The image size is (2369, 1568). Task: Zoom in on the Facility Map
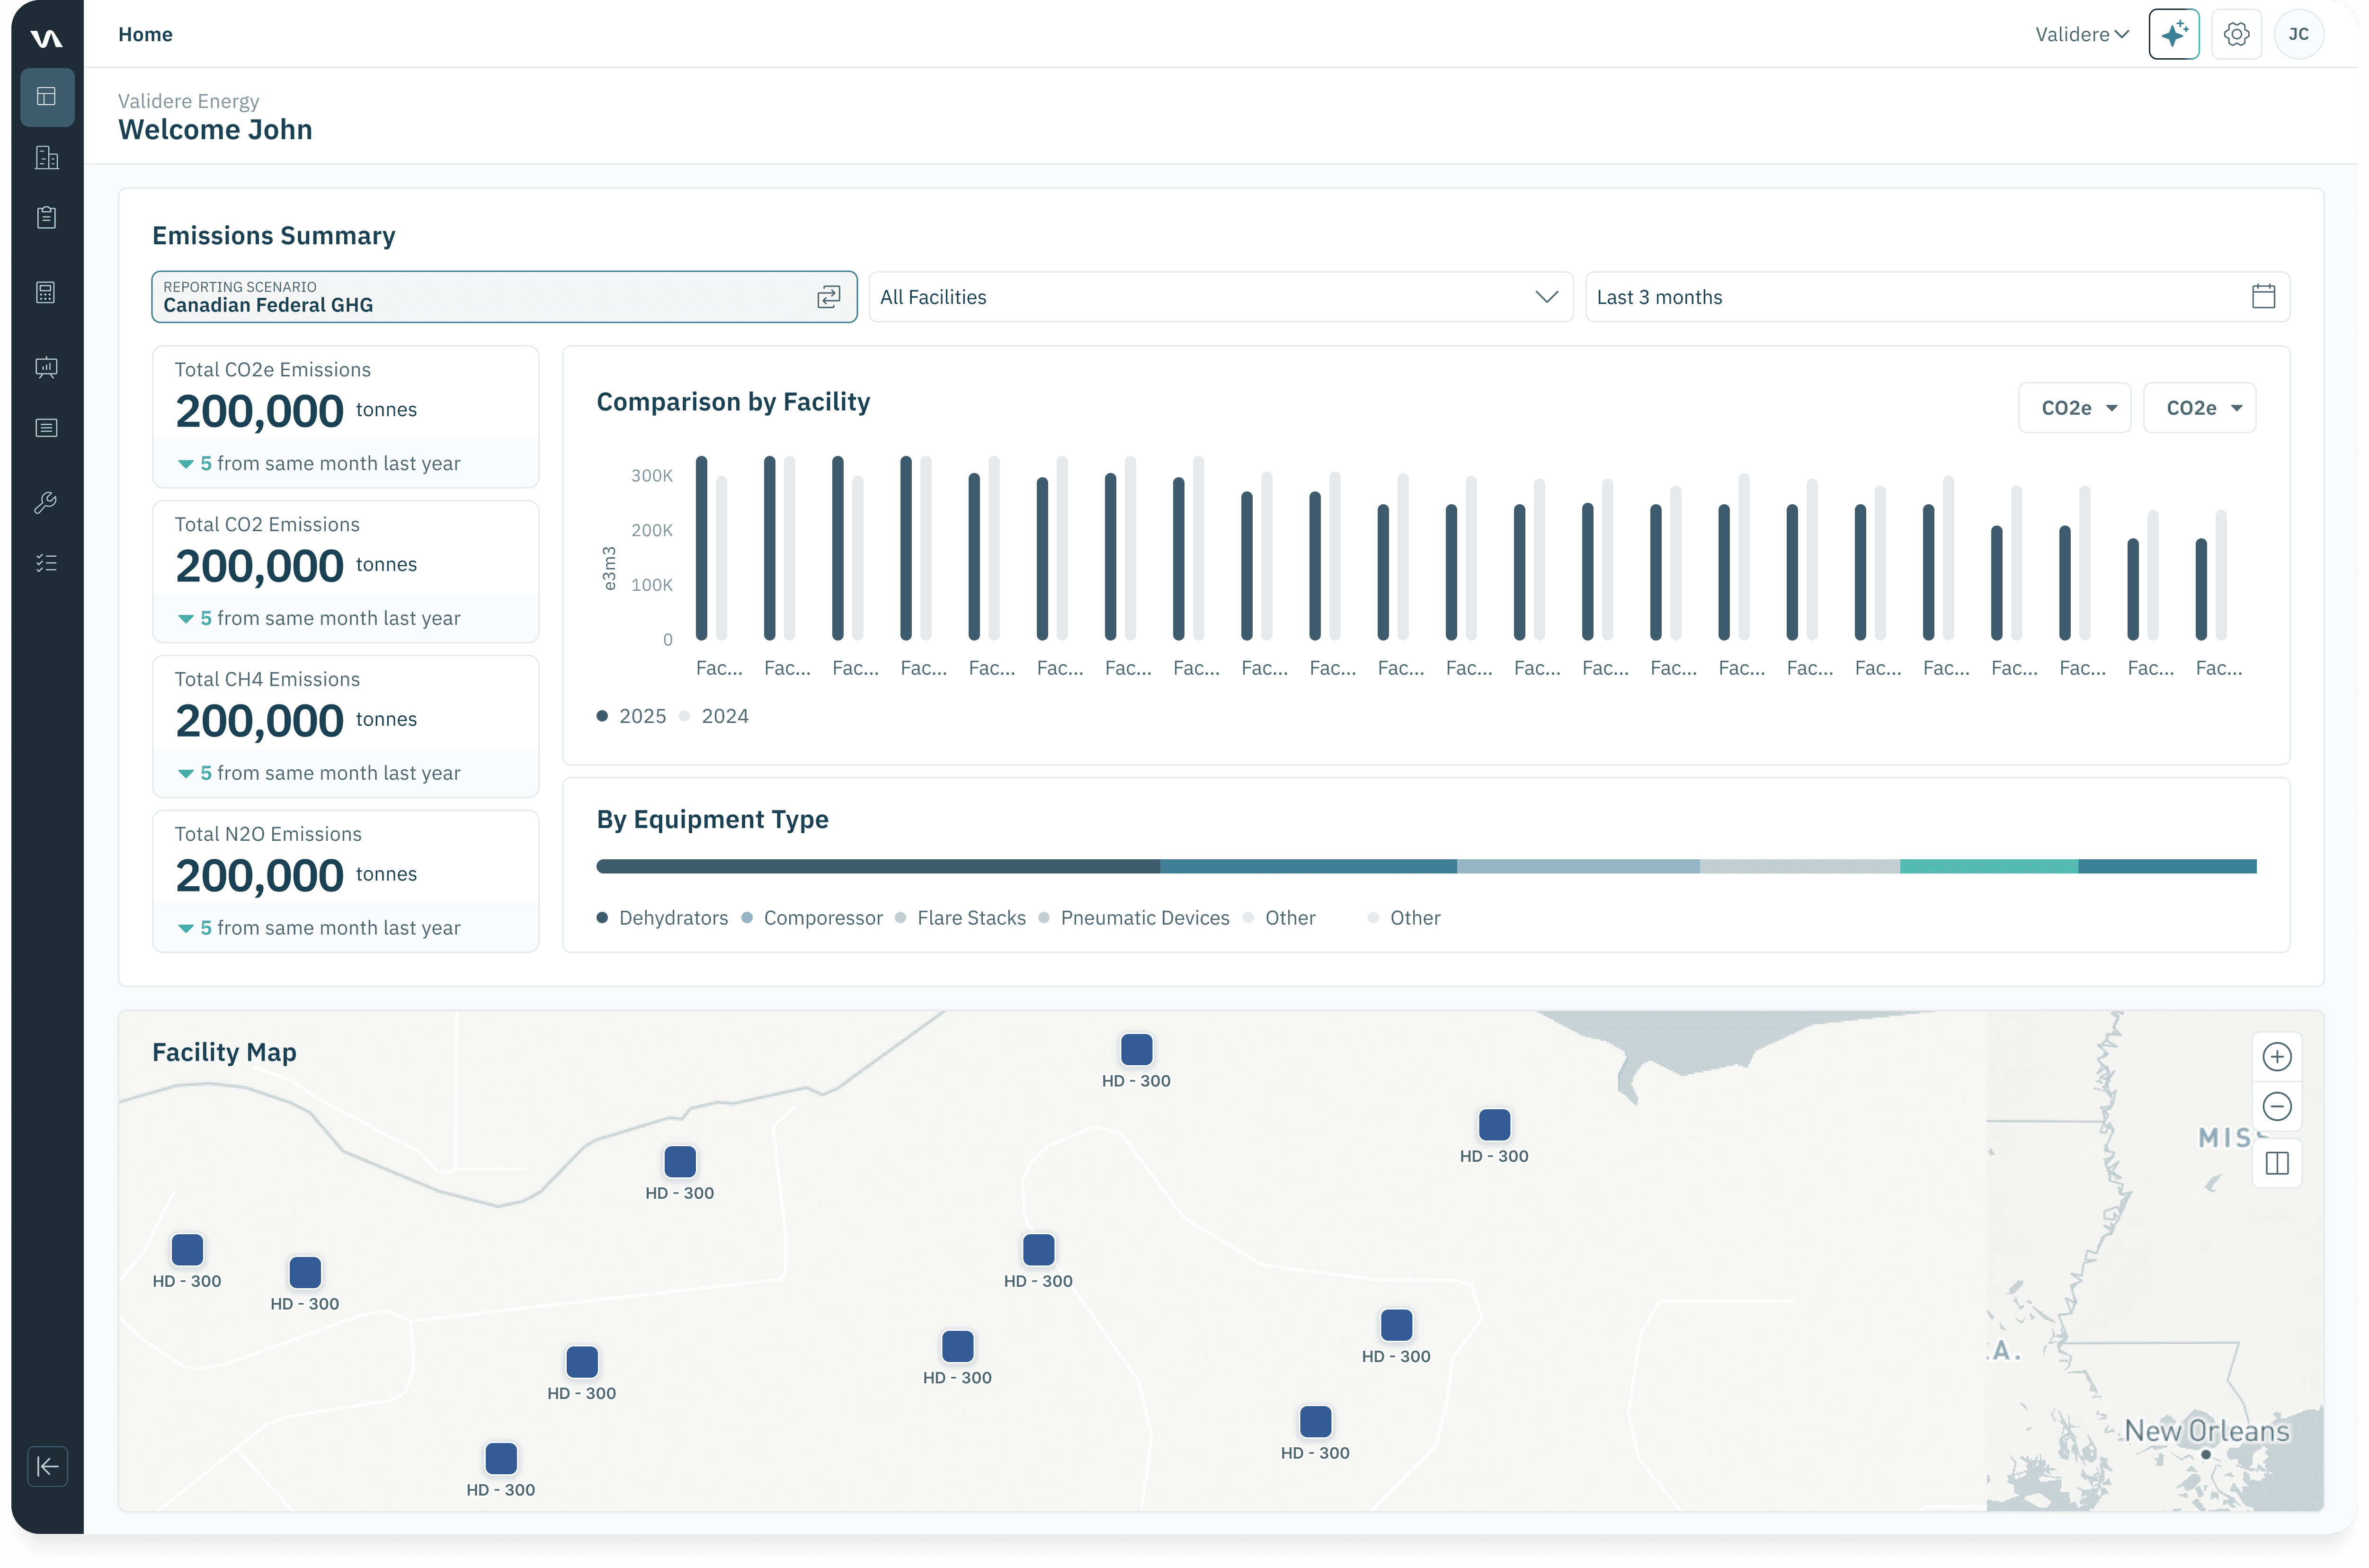[x=2277, y=1057]
